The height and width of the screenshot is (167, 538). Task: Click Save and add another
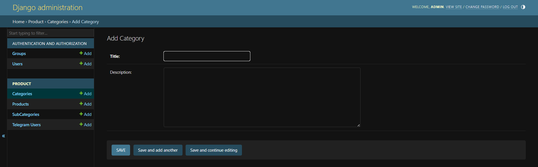tap(158, 150)
